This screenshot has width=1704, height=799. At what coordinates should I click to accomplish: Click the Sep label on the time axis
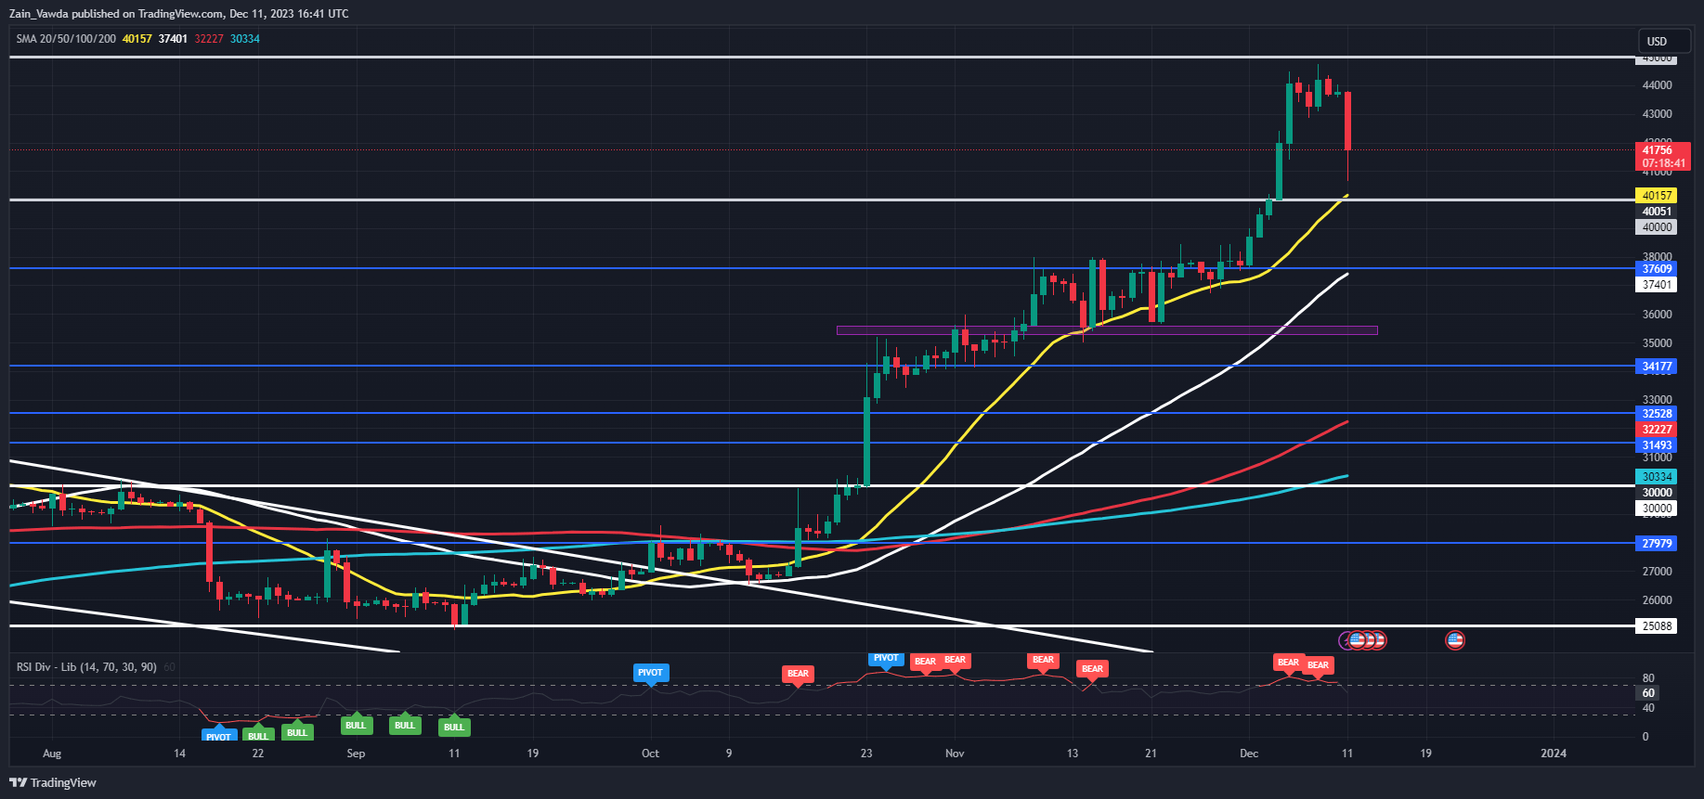[x=356, y=754]
